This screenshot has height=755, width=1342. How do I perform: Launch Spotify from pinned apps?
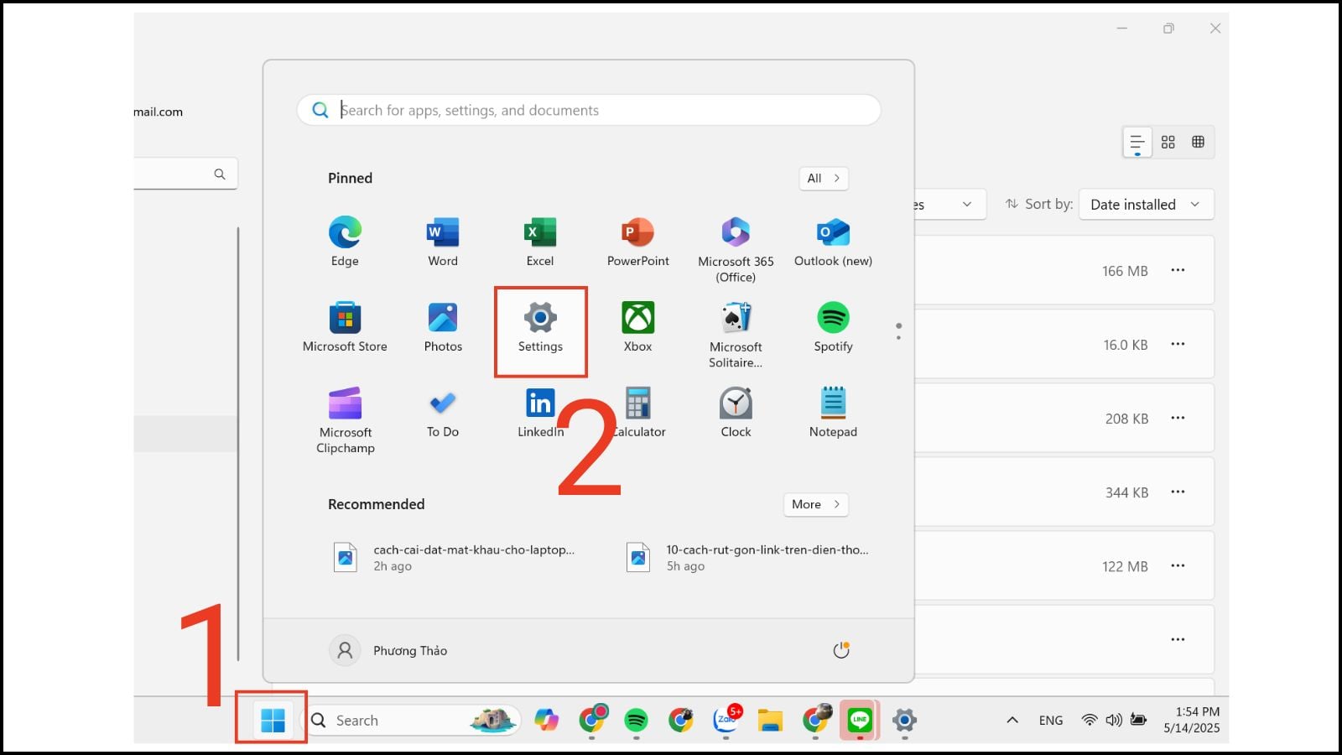pyautogui.click(x=832, y=327)
